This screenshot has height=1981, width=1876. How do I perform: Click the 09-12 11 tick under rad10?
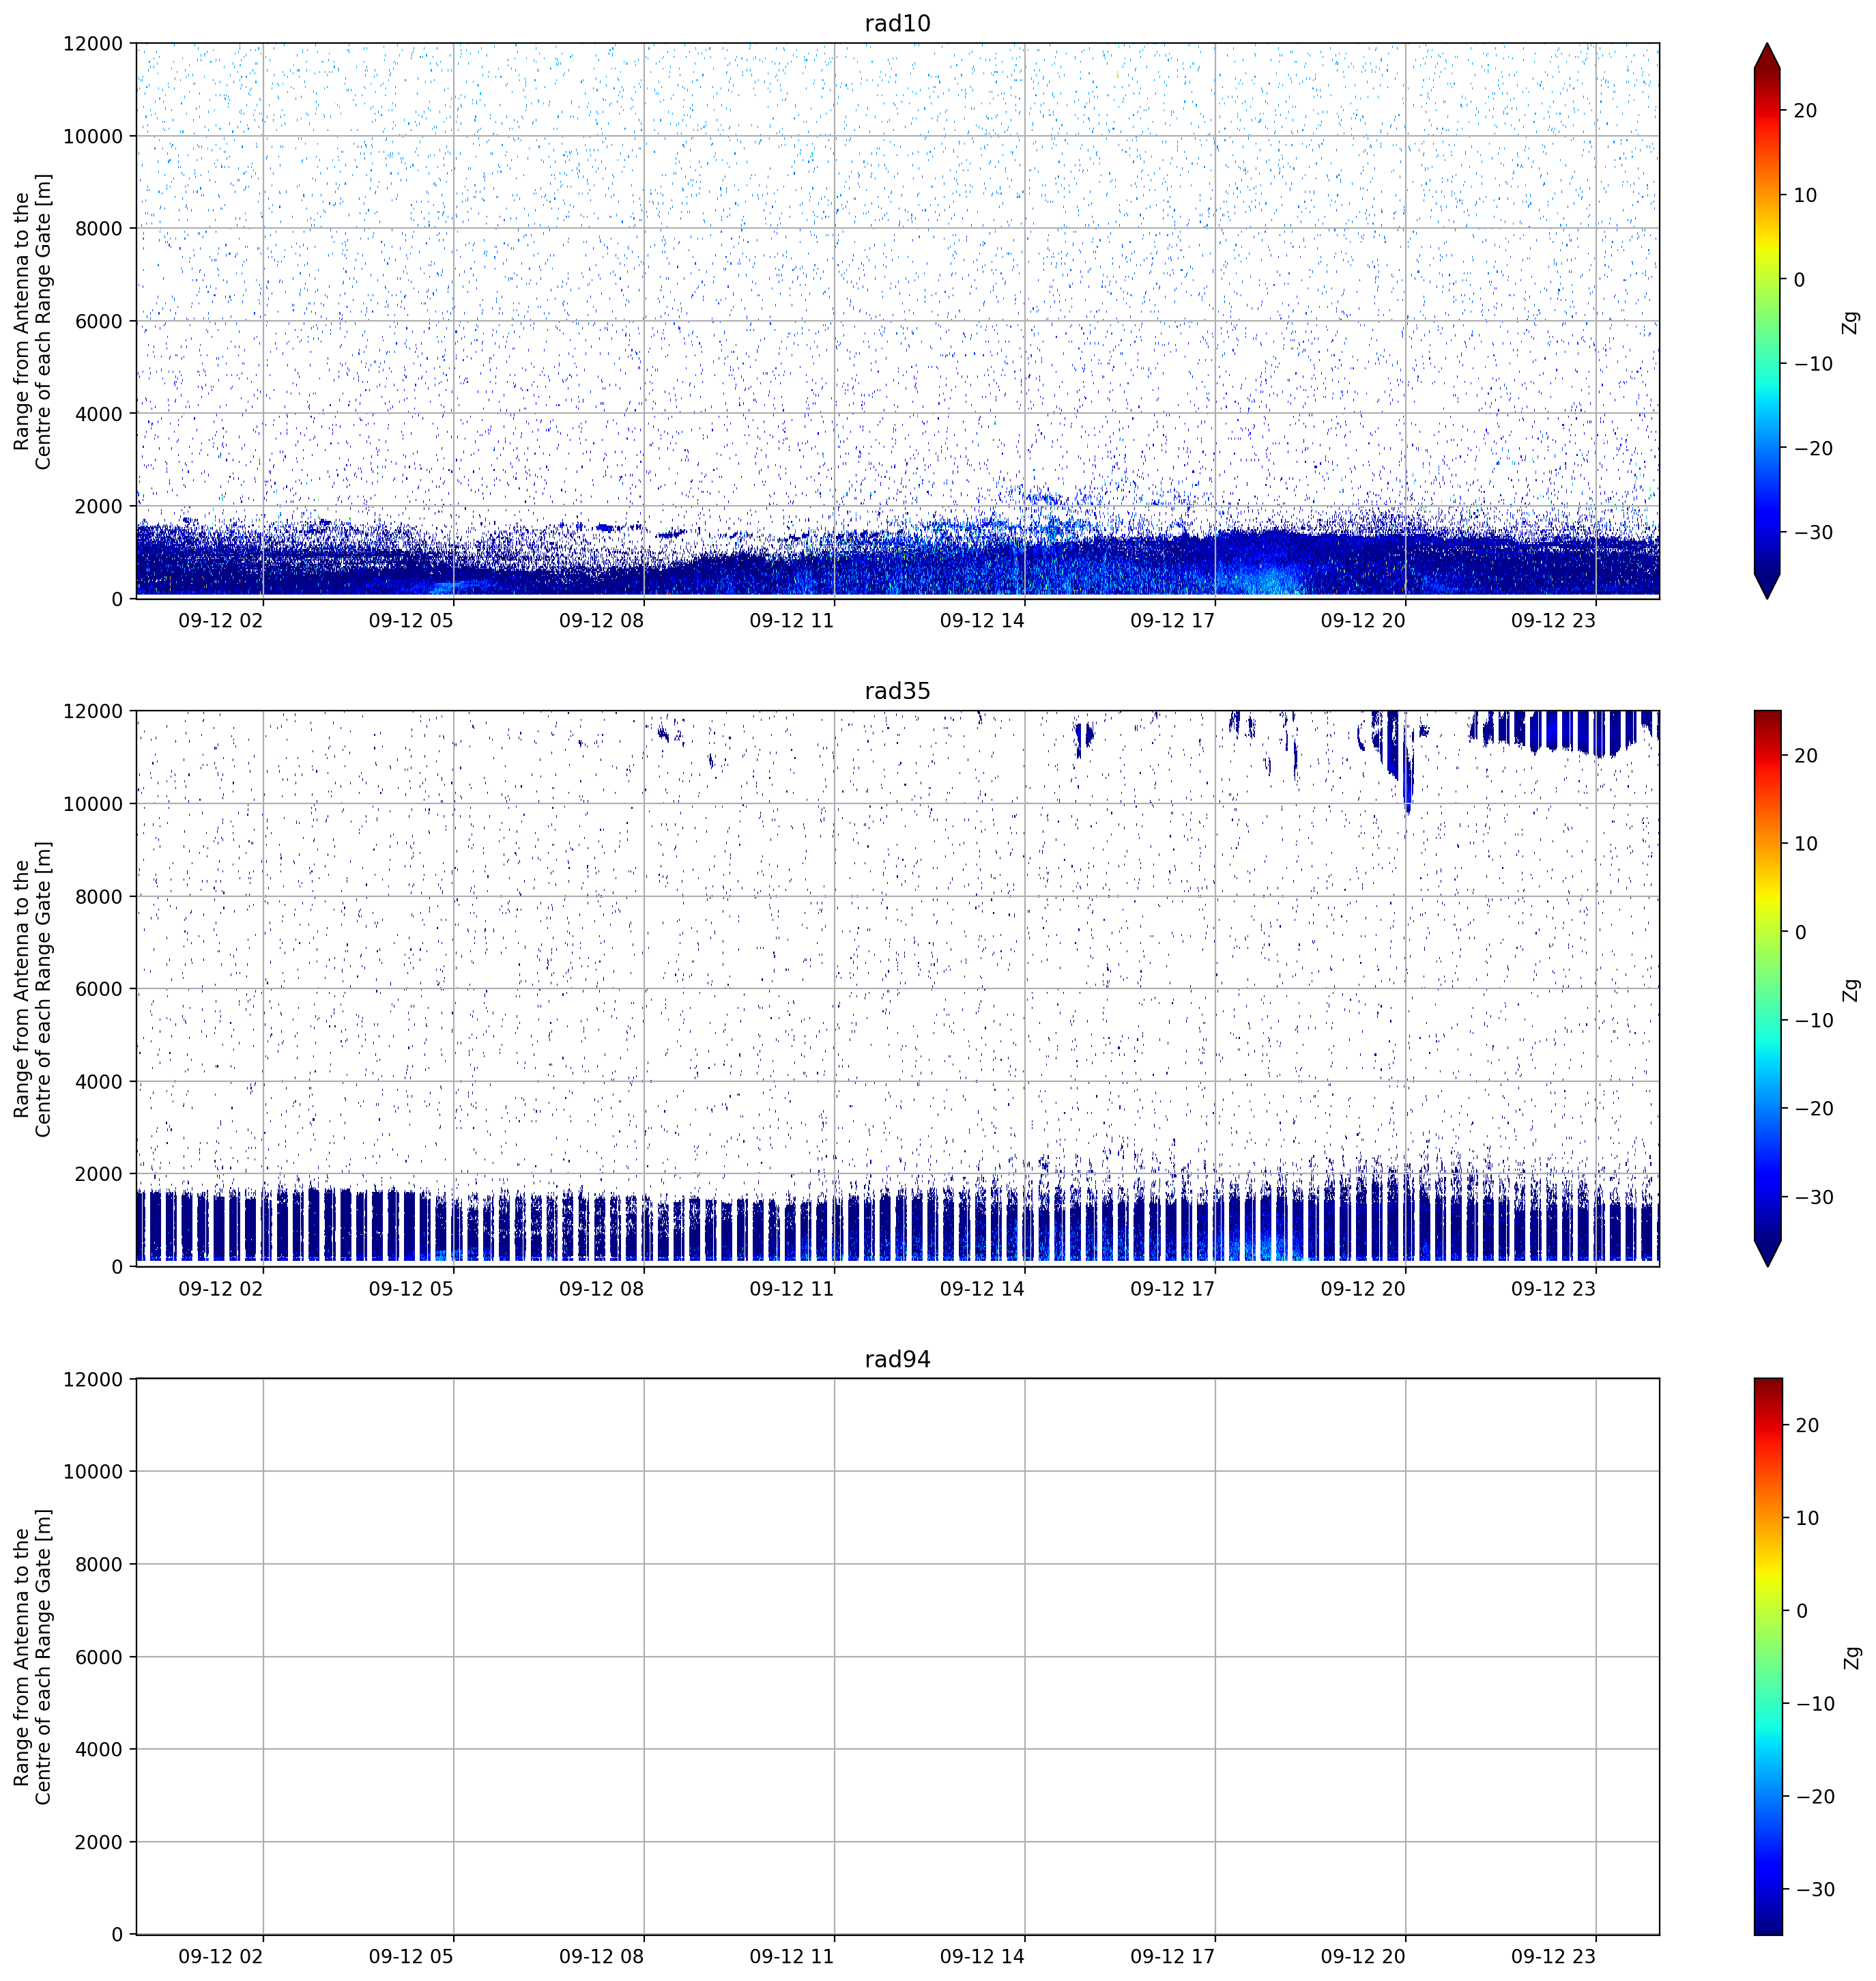coord(792,621)
